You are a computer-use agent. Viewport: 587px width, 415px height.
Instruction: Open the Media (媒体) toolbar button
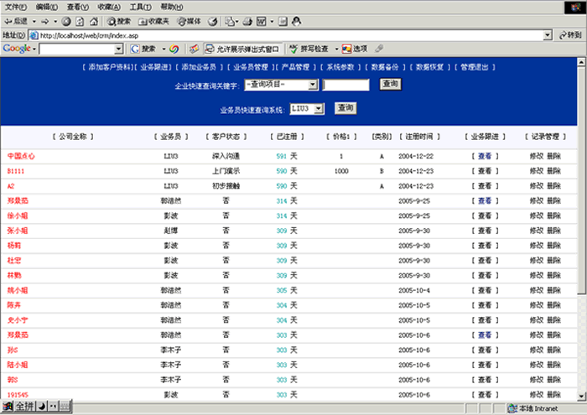[x=189, y=21]
